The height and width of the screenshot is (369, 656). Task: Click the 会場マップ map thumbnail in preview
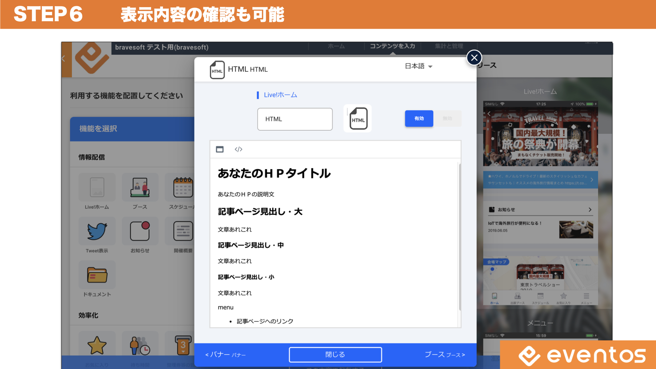tap(541, 273)
